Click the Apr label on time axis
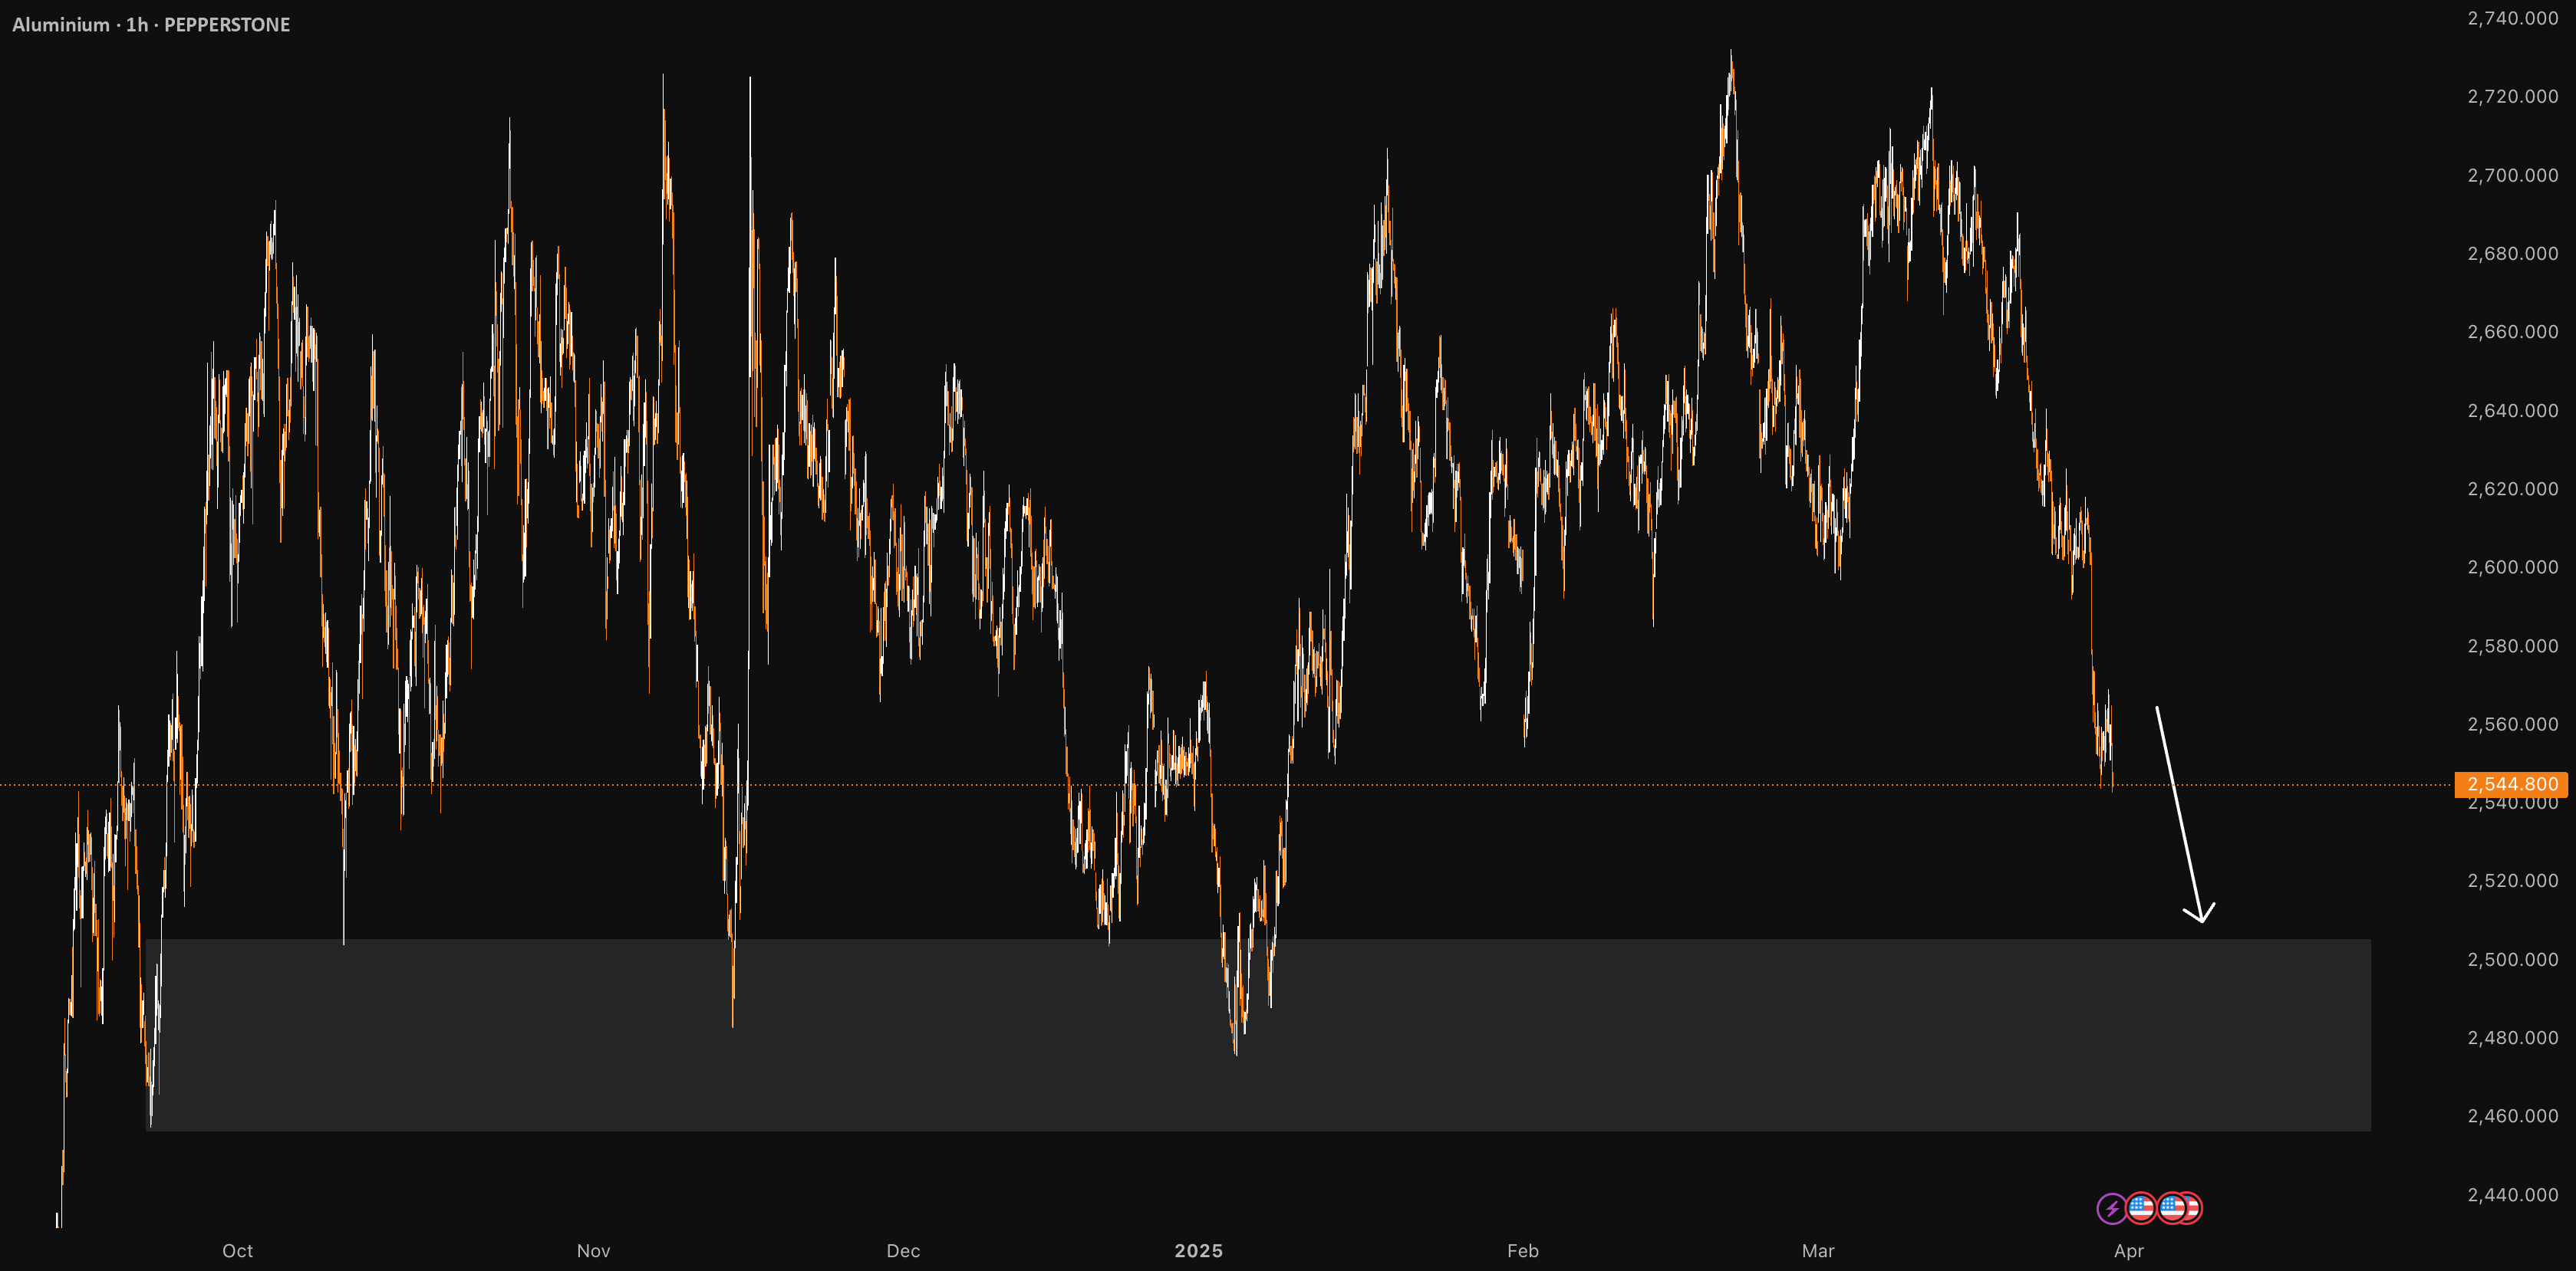This screenshot has height=1271, width=2576. click(2128, 1251)
